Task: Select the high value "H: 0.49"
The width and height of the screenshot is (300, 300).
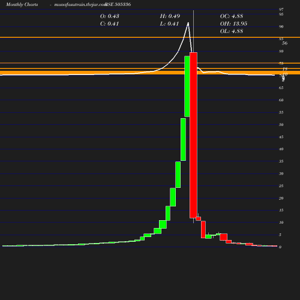Action: point(170,16)
